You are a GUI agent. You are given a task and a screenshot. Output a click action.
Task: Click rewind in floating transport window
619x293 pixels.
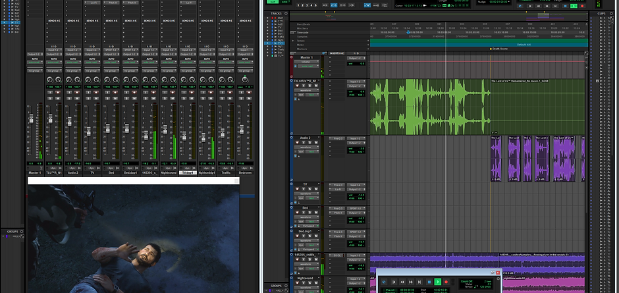click(x=402, y=282)
